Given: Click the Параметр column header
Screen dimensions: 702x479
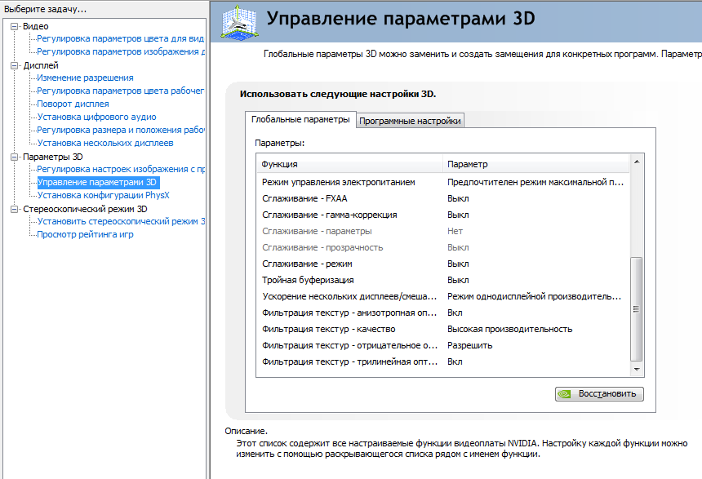Looking at the screenshot, I should [536, 164].
